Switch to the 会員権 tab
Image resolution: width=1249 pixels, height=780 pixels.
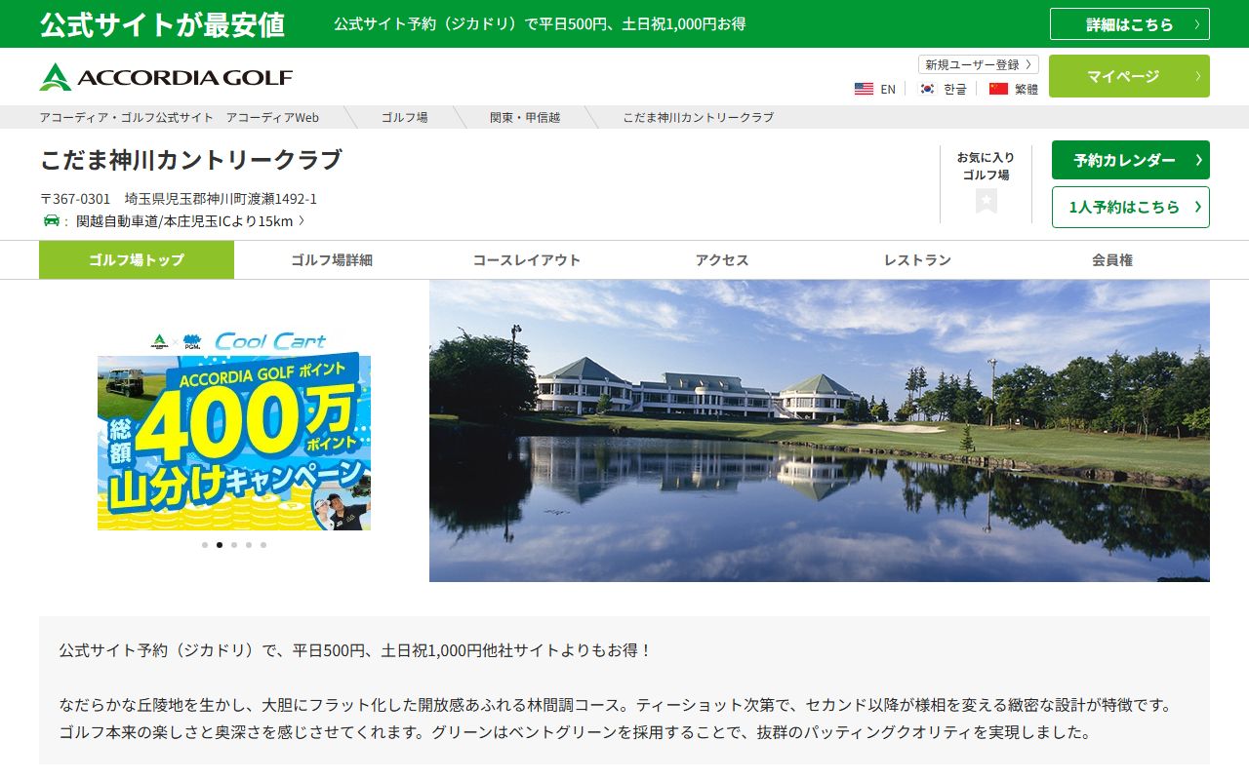click(x=1112, y=260)
